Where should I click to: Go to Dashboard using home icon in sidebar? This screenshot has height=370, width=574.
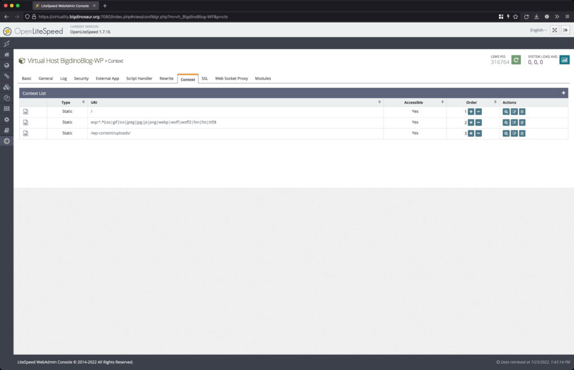point(6,54)
